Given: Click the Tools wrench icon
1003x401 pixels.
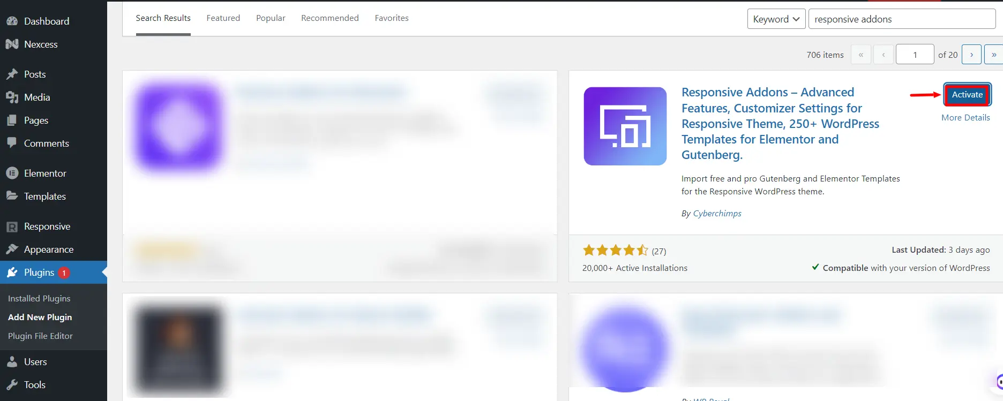Looking at the screenshot, I should click(12, 385).
